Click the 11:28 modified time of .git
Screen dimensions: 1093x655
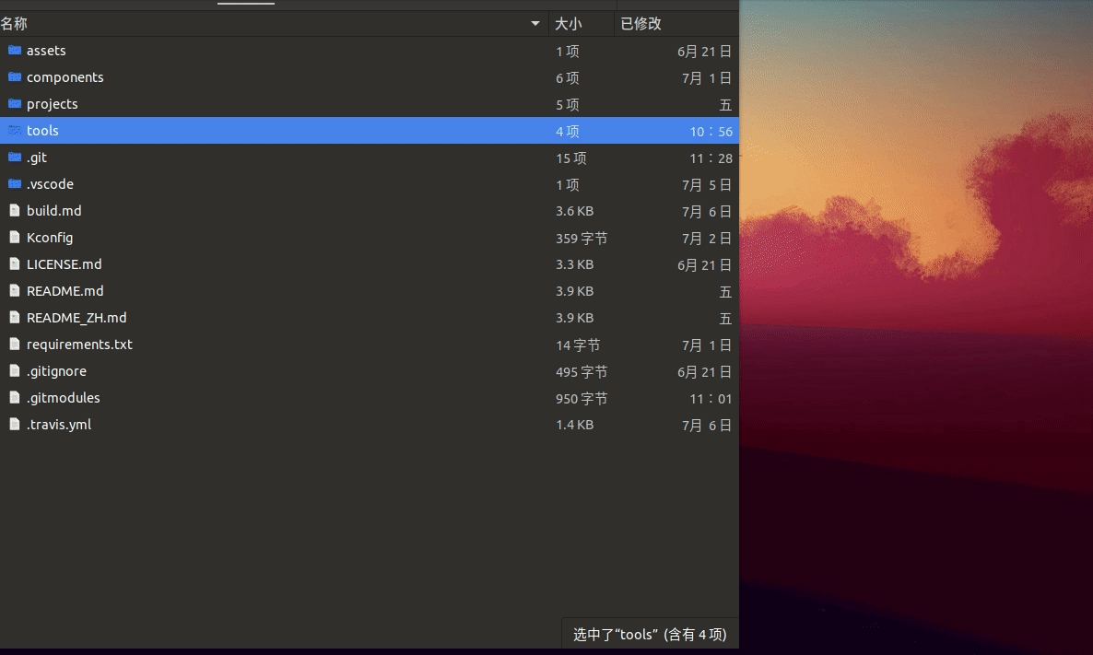click(711, 158)
